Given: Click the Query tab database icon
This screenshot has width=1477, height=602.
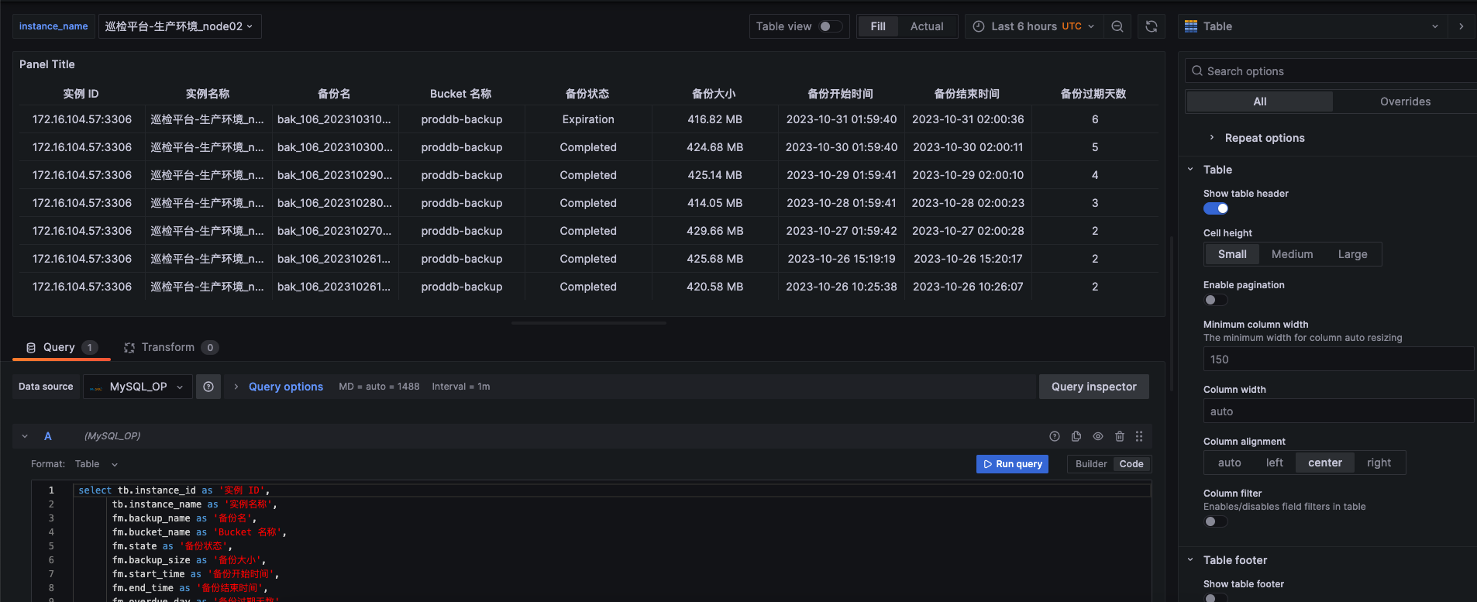Looking at the screenshot, I should [31, 348].
